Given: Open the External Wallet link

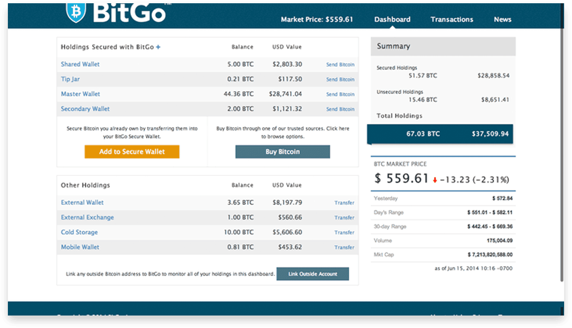Looking at the screenshot, I should click(x=83, y=203).
